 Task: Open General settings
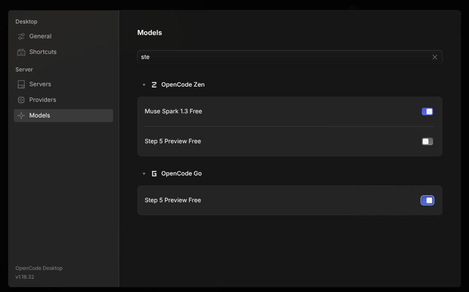pos(63,36)
